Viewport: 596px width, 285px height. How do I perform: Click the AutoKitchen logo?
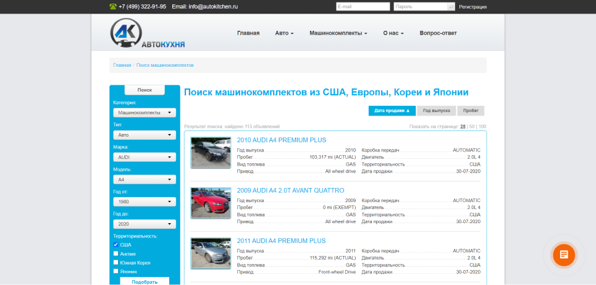tap(148, 33)
